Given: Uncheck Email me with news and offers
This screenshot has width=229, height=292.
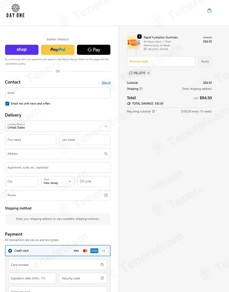Looking at the screenshot, I should [x=7, y=104].
